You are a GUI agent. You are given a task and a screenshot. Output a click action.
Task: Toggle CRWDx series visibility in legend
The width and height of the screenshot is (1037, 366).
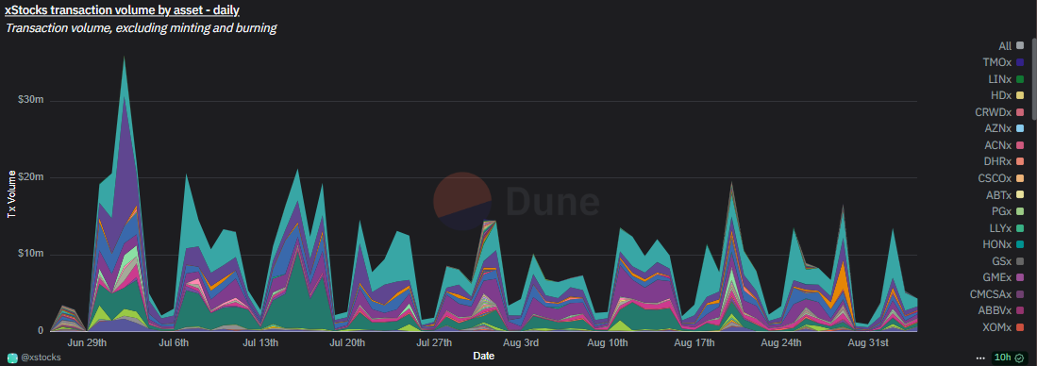tap(999, 111)
